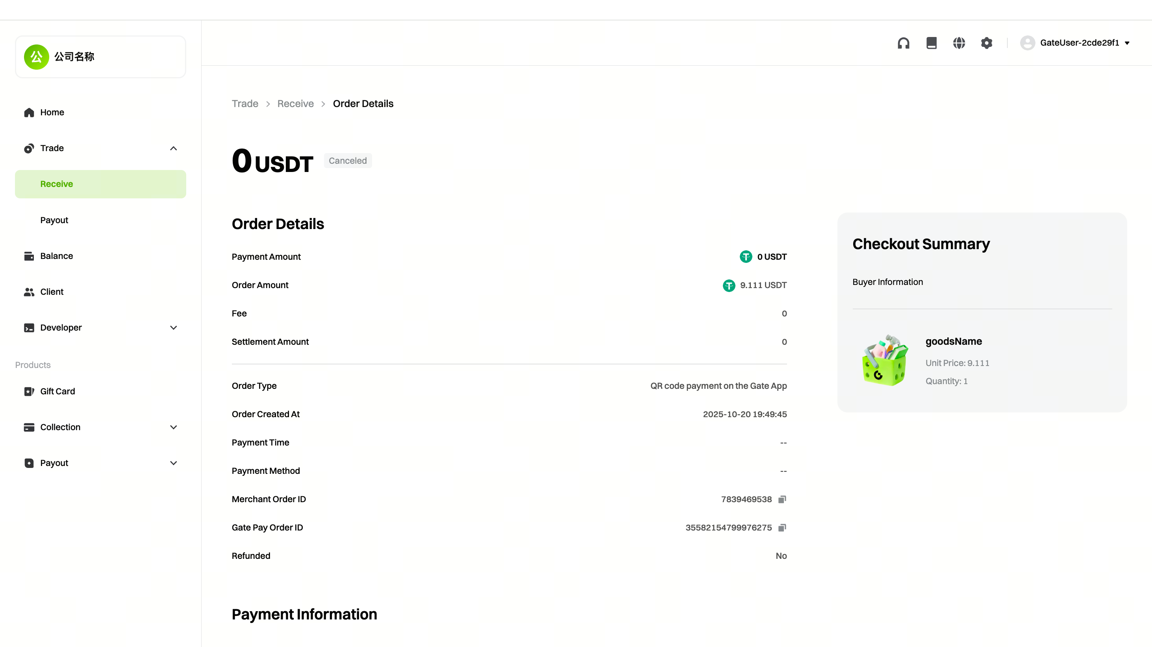
Task: Go back to Receive via breadcrumb
Action: 295,104
